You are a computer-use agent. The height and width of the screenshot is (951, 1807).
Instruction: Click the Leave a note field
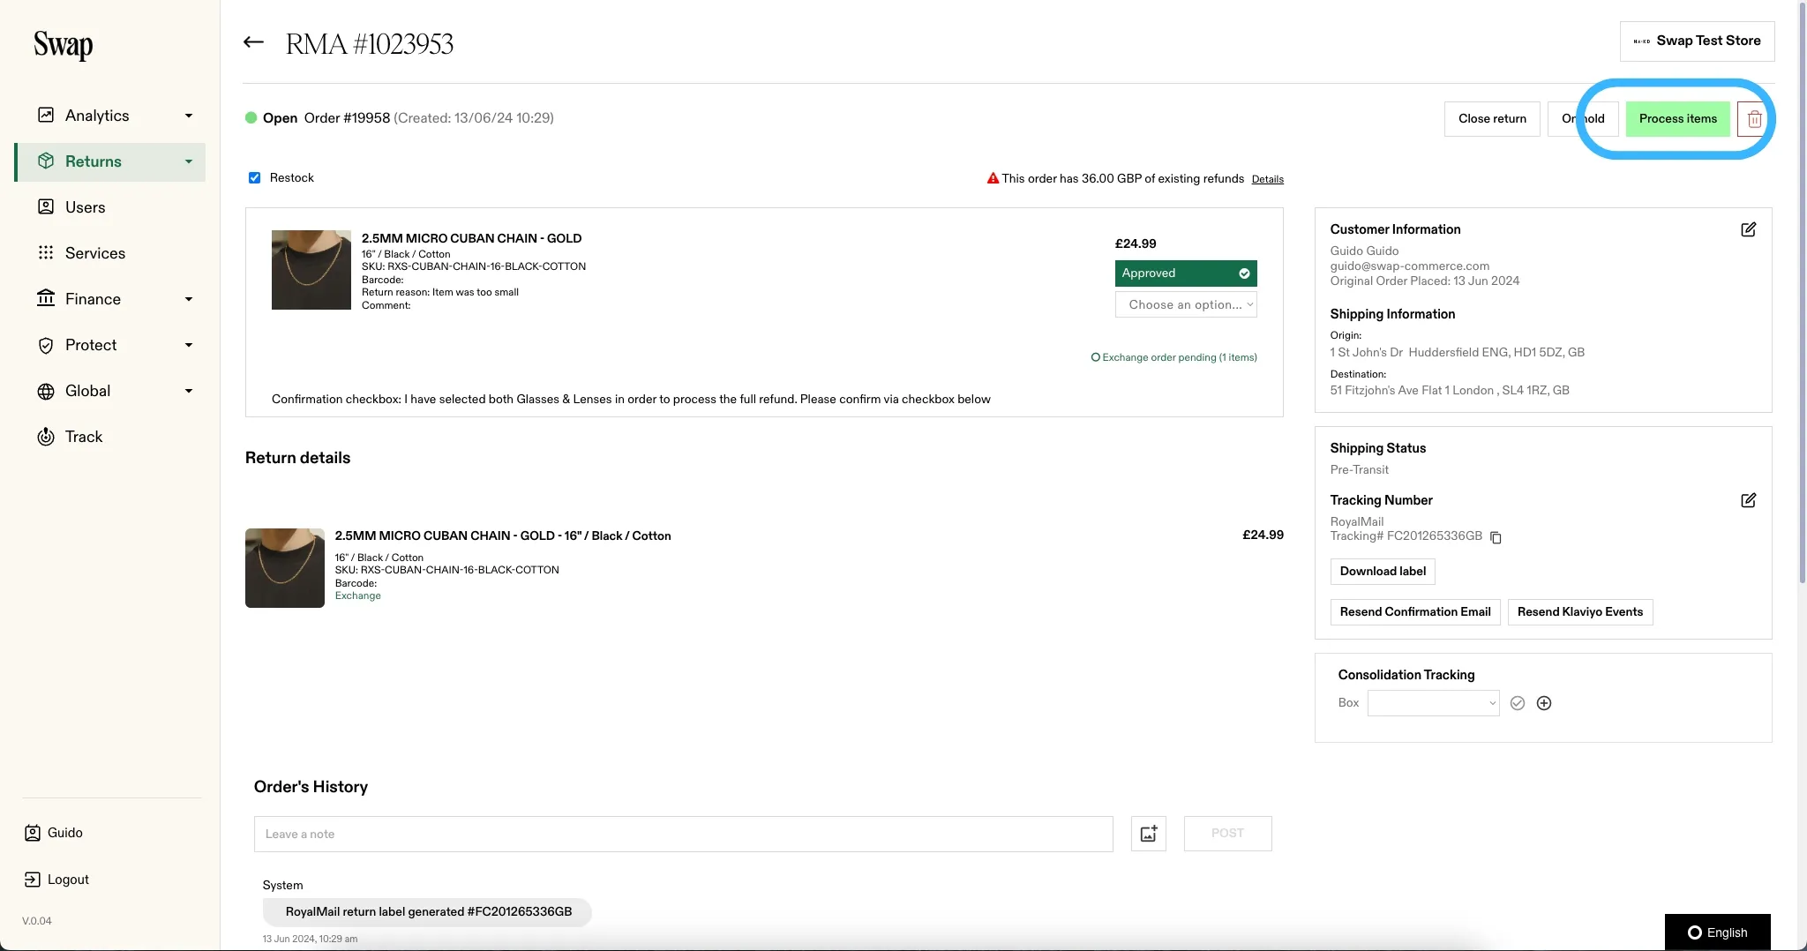click(683, 834)
